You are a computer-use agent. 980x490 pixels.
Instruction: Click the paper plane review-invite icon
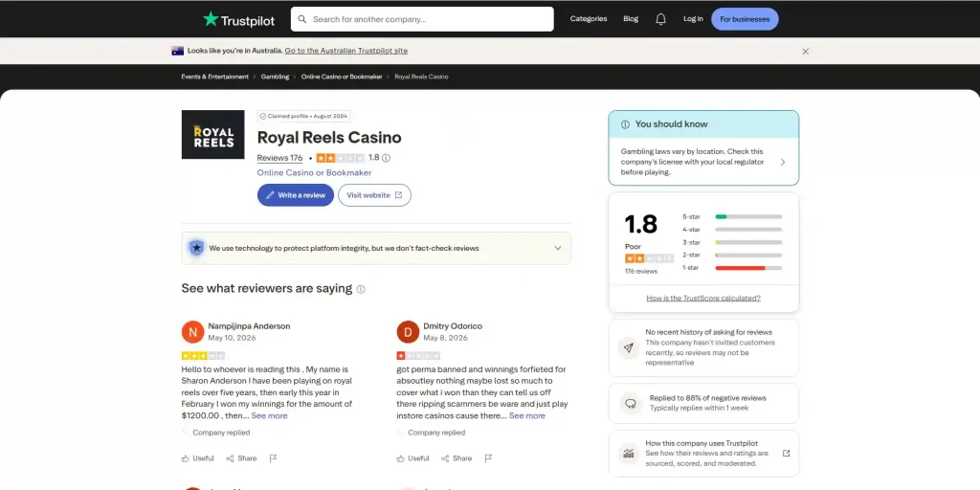point(629,347)
